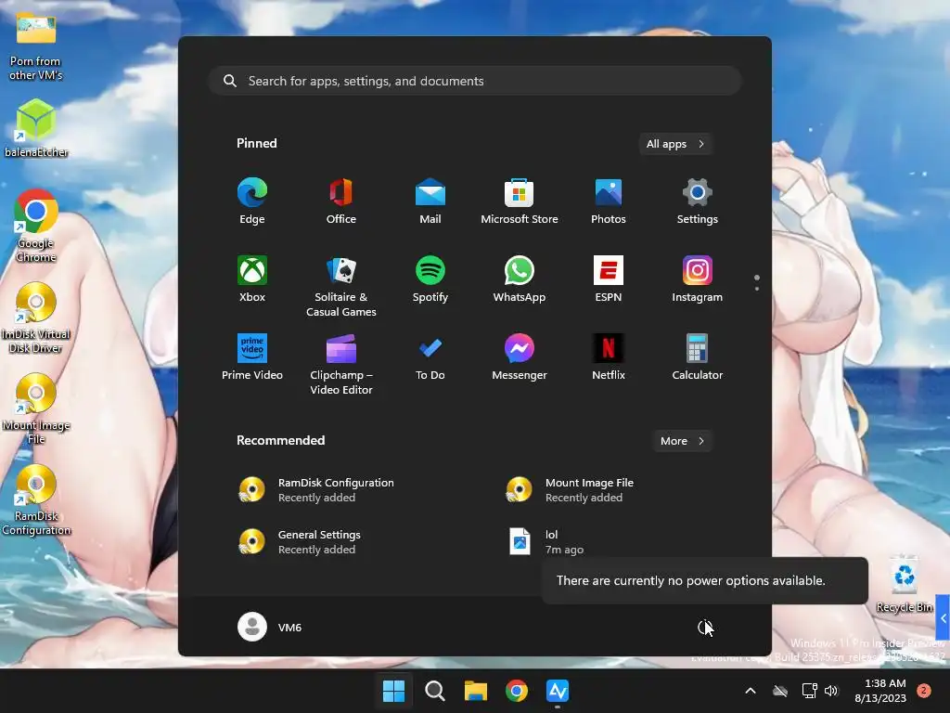Open taskbar Search
The width and height of the screenshot is (950, 713).
(434, 691)
